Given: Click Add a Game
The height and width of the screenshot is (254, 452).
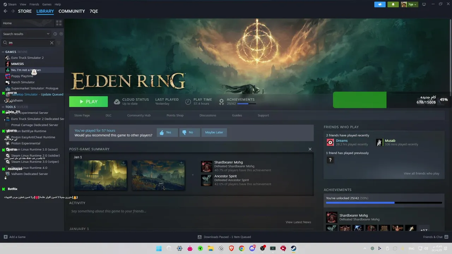Looking at the screenshot, I should tap(14, 237).
